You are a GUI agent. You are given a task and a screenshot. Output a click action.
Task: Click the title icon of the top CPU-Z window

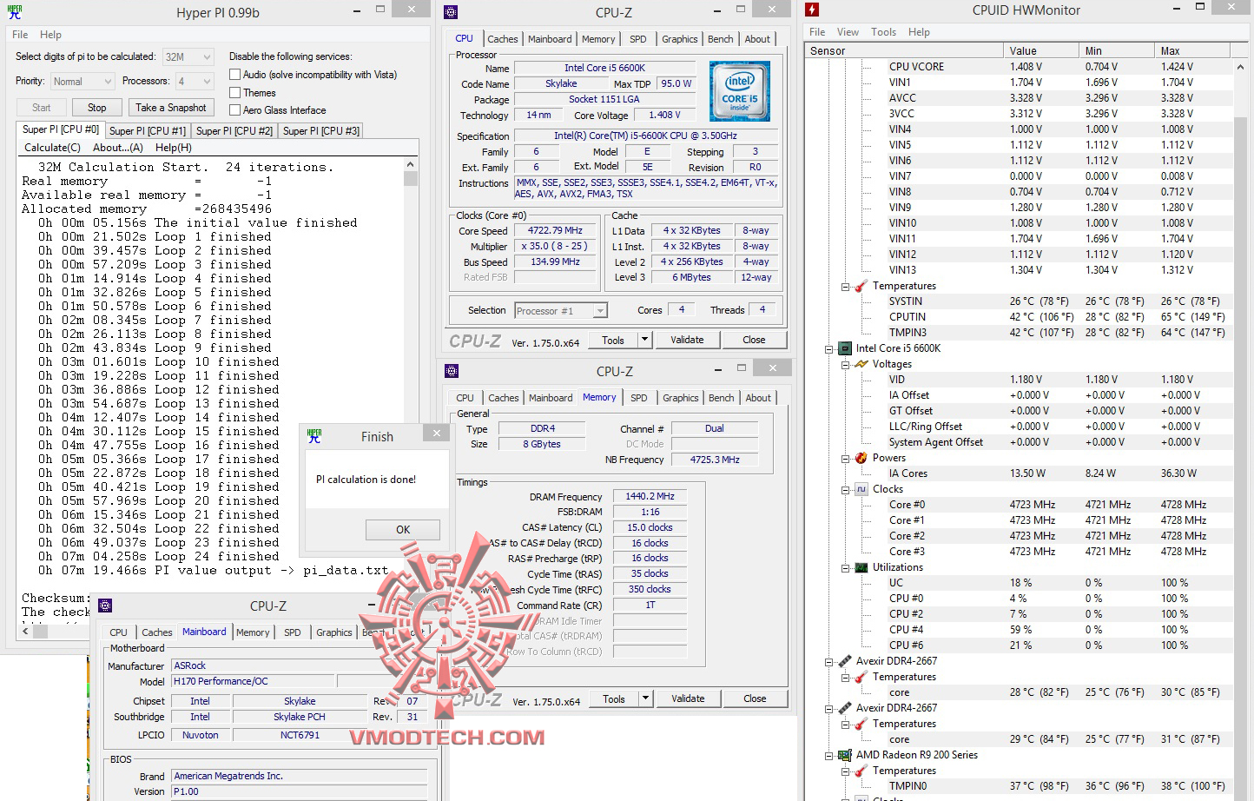451,12
